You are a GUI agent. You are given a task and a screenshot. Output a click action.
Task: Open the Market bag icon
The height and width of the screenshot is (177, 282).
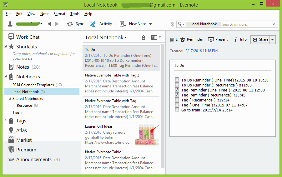(11, 140)
